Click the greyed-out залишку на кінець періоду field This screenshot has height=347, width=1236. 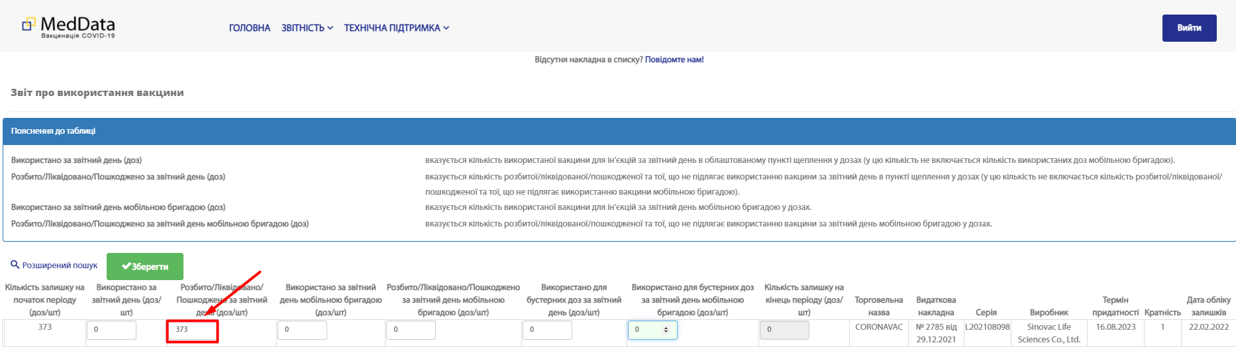(x=784, y=330)
